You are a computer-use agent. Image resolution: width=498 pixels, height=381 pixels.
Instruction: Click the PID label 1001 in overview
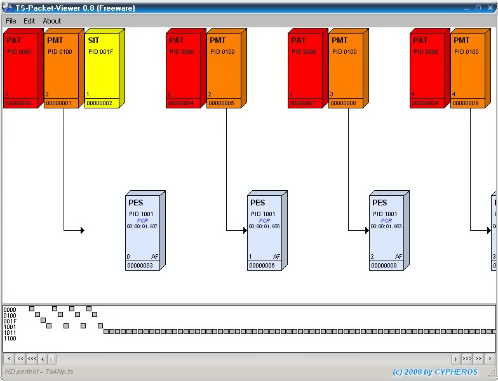10,327
